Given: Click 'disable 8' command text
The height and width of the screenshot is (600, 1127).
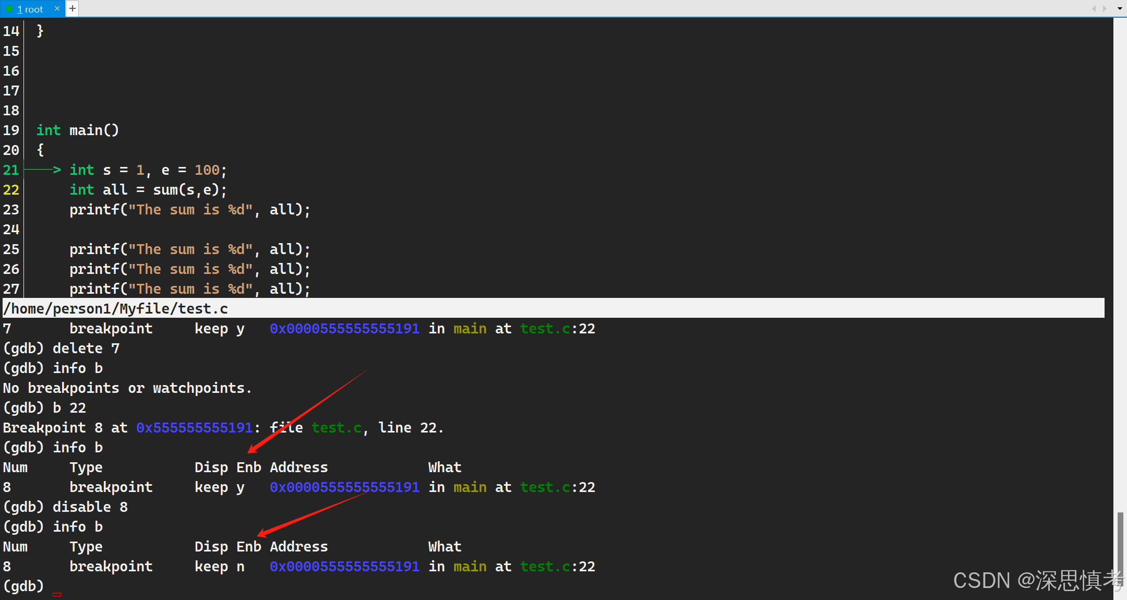Looking at the screenshot, I should coord(90,507).
